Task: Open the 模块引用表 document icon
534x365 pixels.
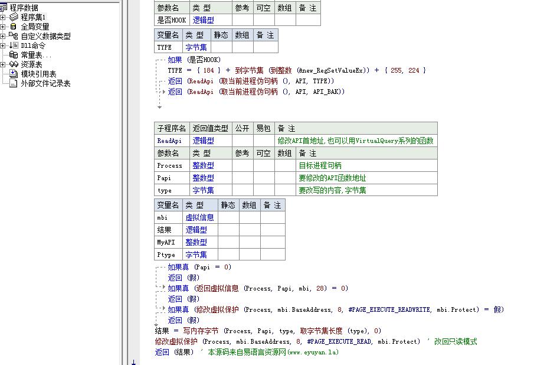Action: tap(14, 74)
